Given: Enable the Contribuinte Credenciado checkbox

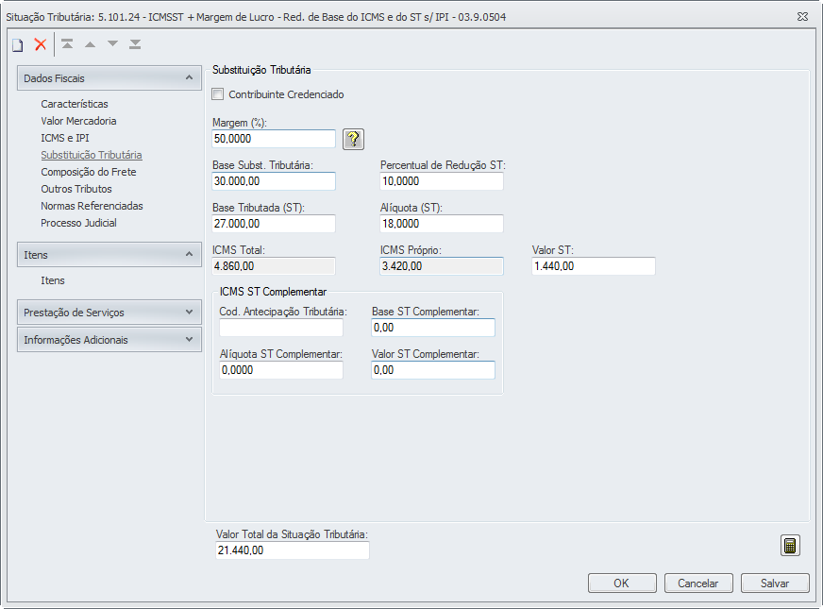Looking at the screenshot, I should coord(219,94).
